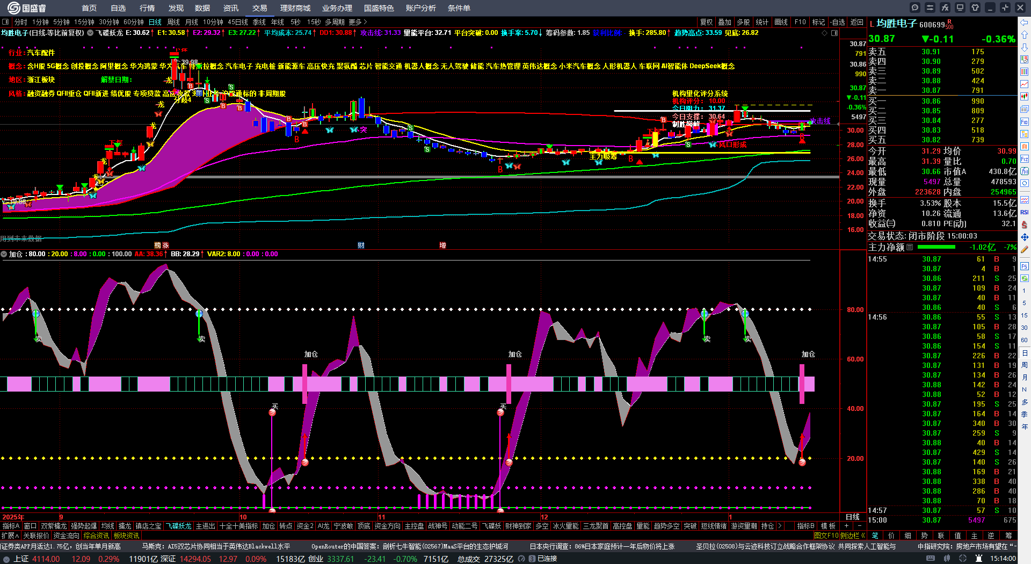Viewport: 1031px width, 564px height.
Task: Click the keyboard icon in the status bar
Action: tap(931, 559)
